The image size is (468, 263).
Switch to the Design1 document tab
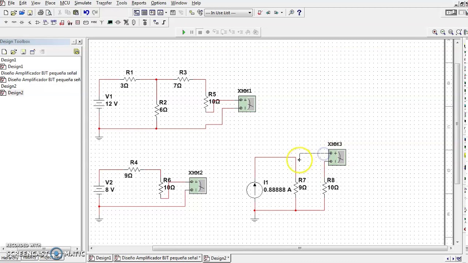101,258
